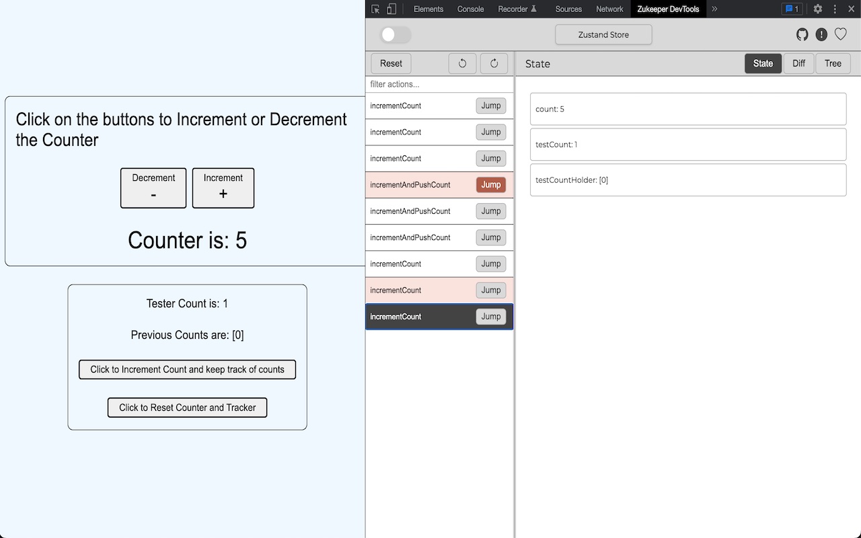Open the GitHub repository icon

(802, 34)
